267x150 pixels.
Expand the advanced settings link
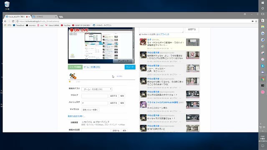[76, 116]
